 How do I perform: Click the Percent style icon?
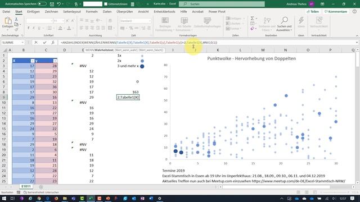(x=131, y=28)
